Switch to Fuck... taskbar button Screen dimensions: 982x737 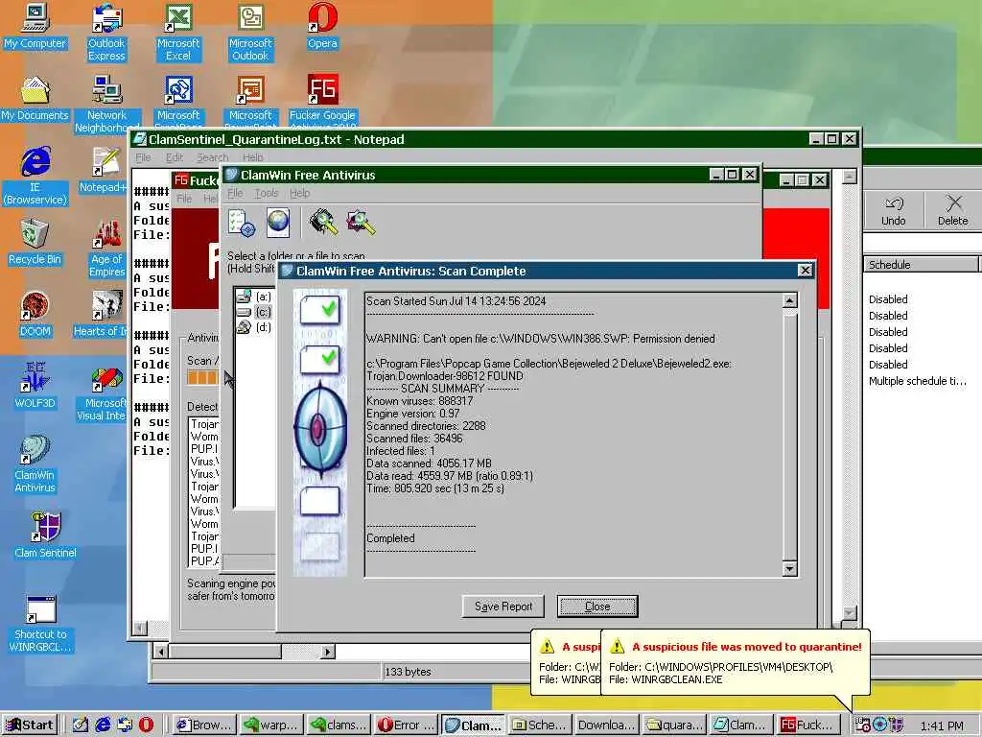tap(807, 725)
